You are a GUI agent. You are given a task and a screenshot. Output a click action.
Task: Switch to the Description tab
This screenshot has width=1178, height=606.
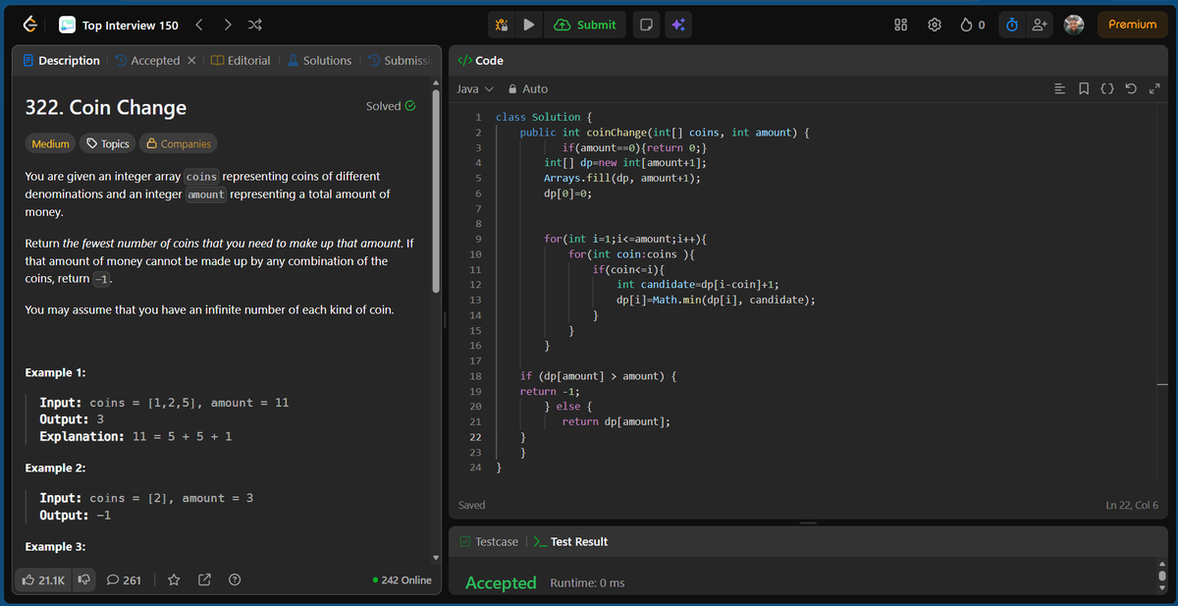pos(61,61)
